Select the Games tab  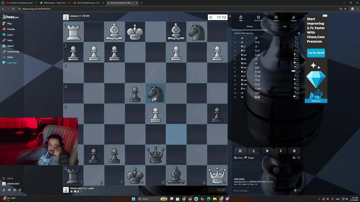[x=276, y=19]
